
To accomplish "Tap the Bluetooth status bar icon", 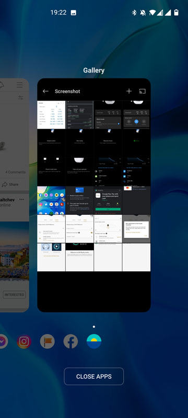I will click(134, 13).
